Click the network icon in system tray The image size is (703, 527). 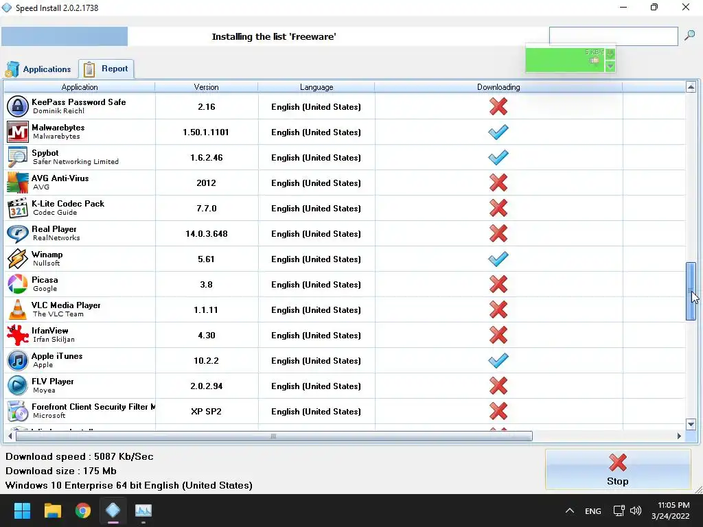619,511
